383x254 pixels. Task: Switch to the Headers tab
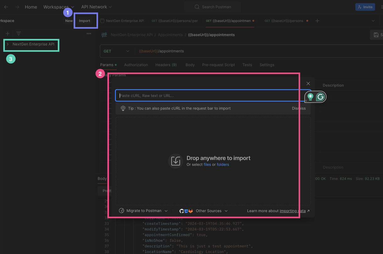pos(166,65)
